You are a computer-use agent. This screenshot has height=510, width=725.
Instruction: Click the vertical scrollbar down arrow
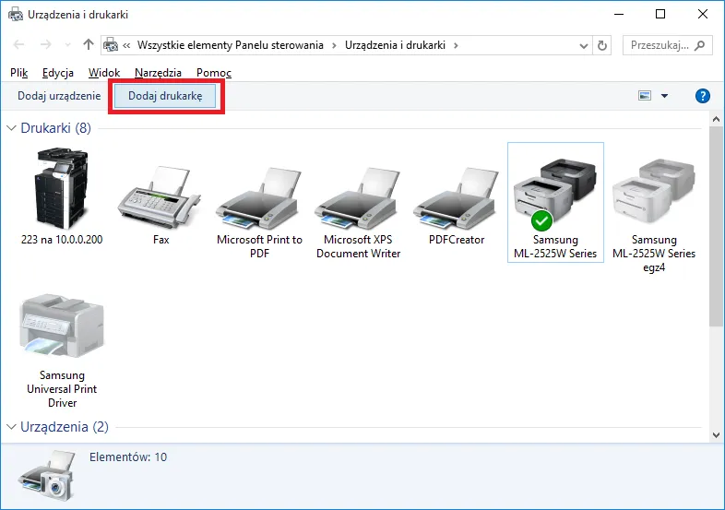click(x=717, y=433)
